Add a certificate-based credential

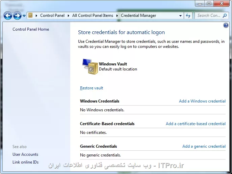coord(196,124)
